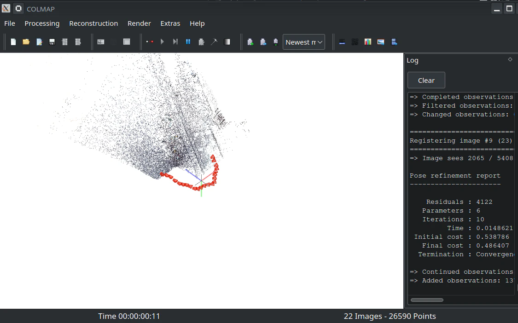Open the Match matrix icon
The image size is (518, 323).
coord(355,42)
